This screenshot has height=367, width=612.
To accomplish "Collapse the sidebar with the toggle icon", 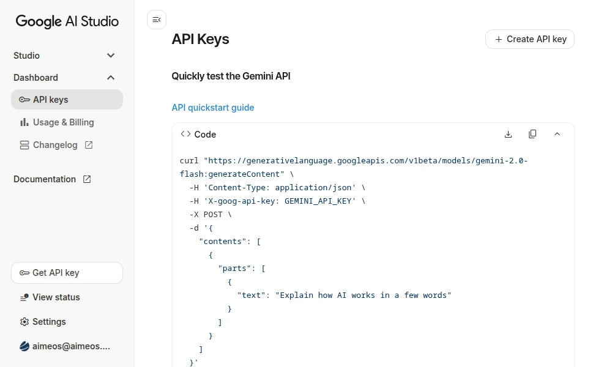I will pos(157,20).
